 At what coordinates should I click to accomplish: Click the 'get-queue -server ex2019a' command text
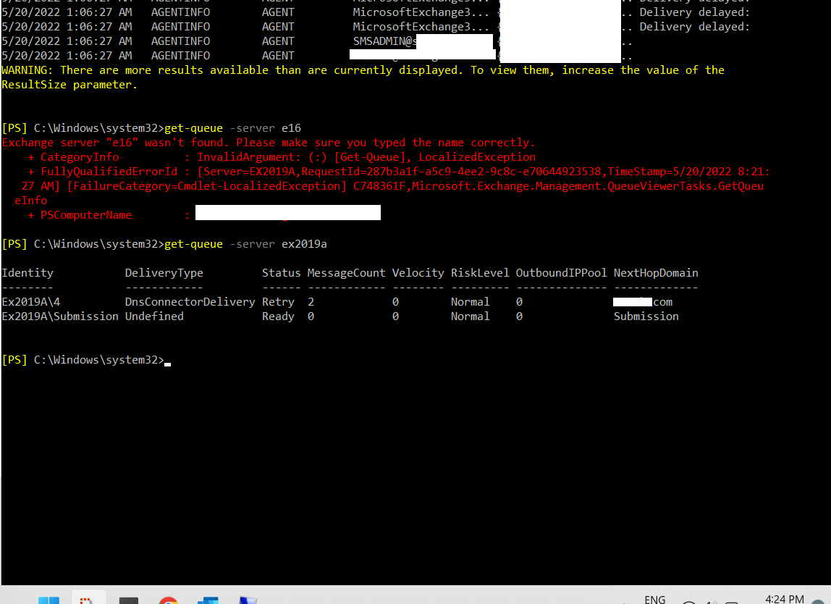[245, 244]
